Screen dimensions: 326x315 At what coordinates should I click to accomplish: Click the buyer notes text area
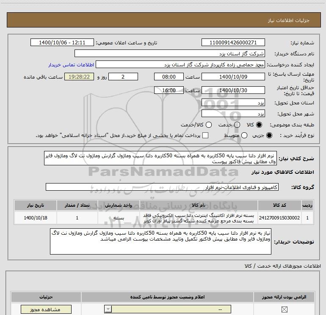click(x=160, y=241)
